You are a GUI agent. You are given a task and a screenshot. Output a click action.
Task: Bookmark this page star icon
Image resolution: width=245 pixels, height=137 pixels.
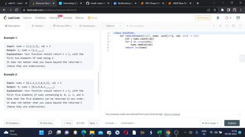215,10
